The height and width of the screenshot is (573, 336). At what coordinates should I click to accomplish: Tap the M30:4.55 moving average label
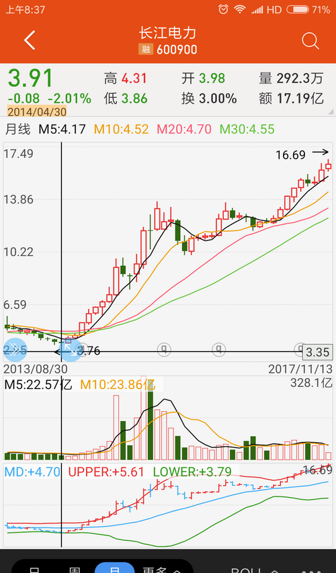click(247, 129)
